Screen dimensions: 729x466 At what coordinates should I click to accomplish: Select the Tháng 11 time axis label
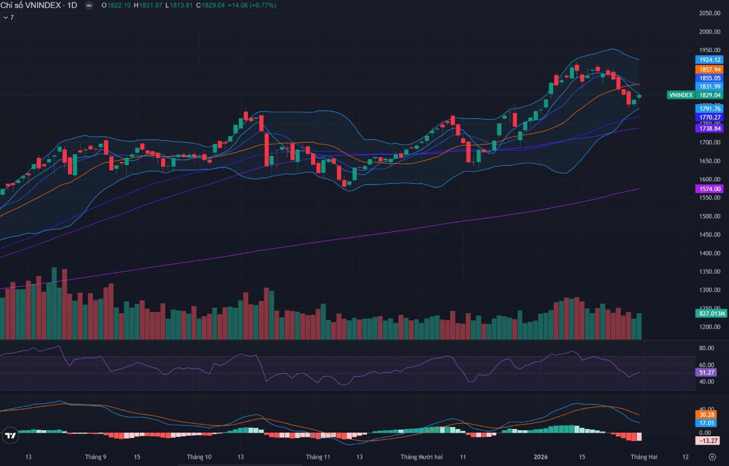click(318, 456)
